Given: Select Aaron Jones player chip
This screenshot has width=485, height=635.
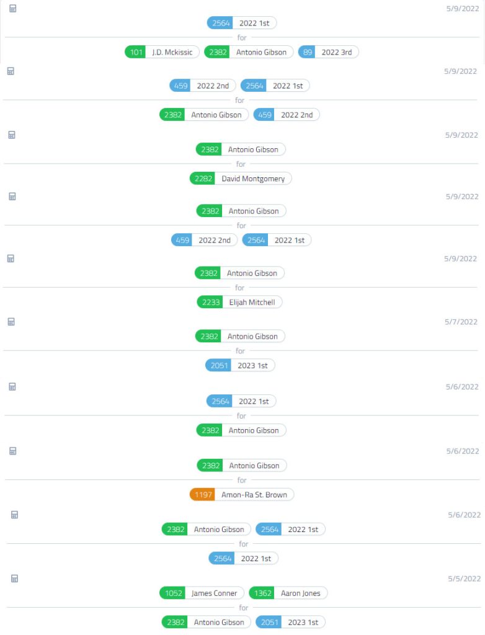Looking at the screenshot, I should tap(288, 593).
